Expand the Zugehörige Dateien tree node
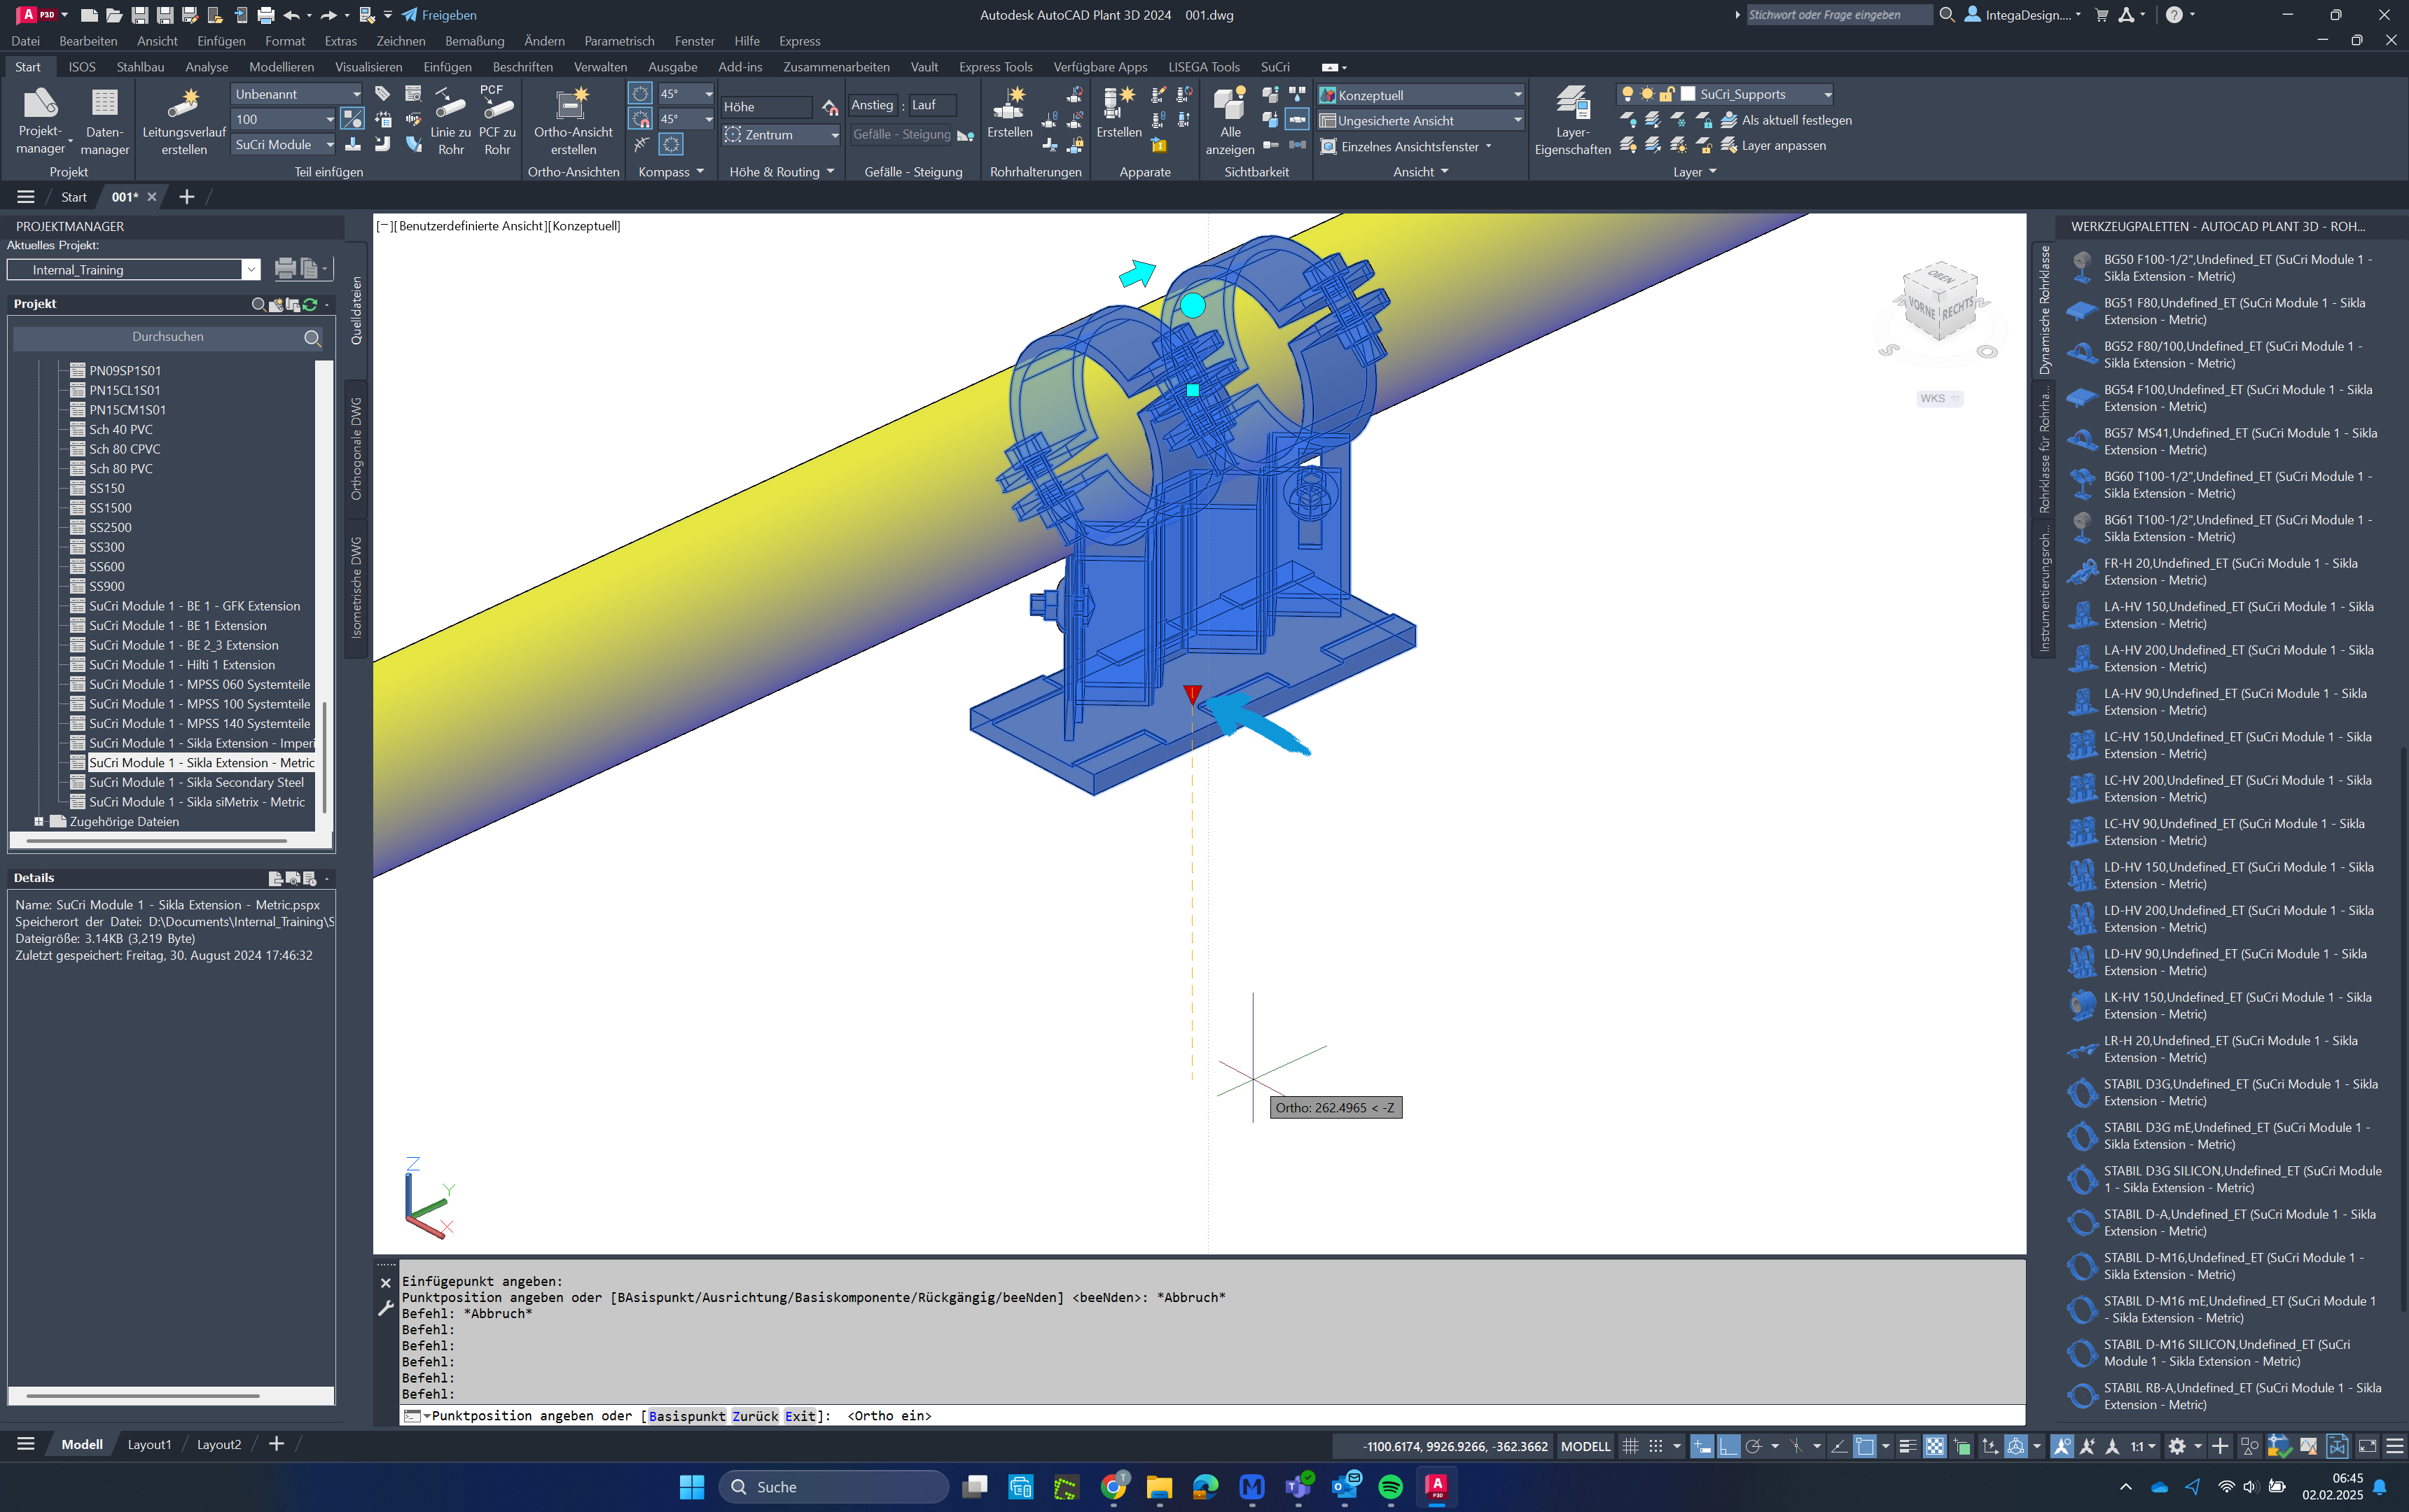This screenshot has height=1512, width=2409. click(x=39, y=822)
